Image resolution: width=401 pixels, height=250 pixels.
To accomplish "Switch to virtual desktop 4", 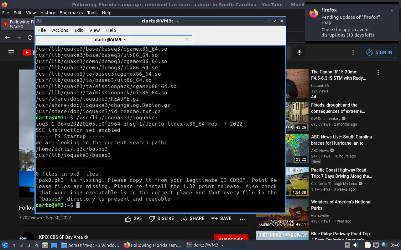I will [36, 245].
